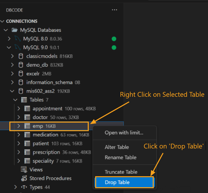
Task: Select the 'MySQL 8.0' connection label
Action: pyautogui.click(x=35, y=39)
